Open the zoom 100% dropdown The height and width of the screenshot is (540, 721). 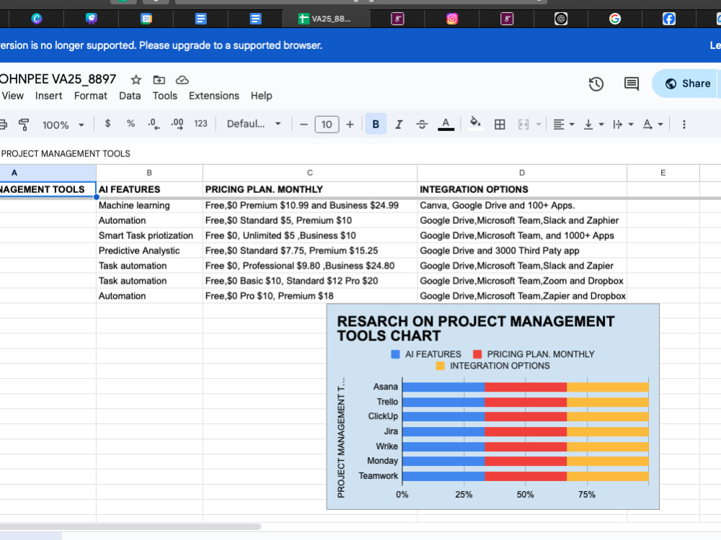[63, 125]
